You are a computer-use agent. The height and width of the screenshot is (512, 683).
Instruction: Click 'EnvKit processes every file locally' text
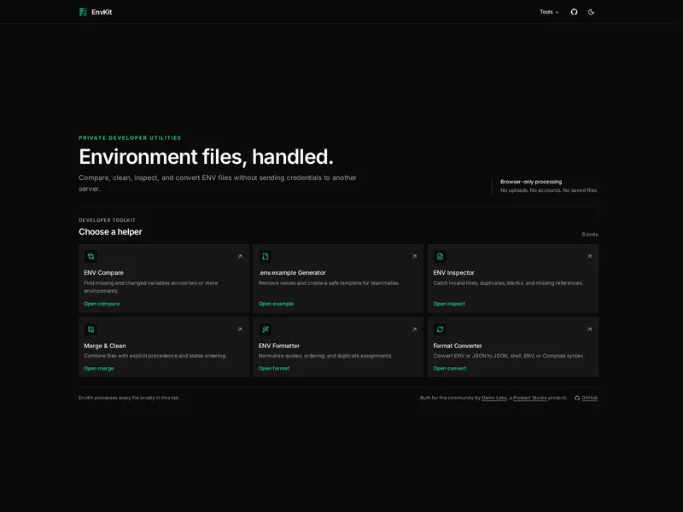[x=129, y=398]
